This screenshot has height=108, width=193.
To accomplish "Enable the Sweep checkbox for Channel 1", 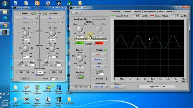I will [33, 60].
